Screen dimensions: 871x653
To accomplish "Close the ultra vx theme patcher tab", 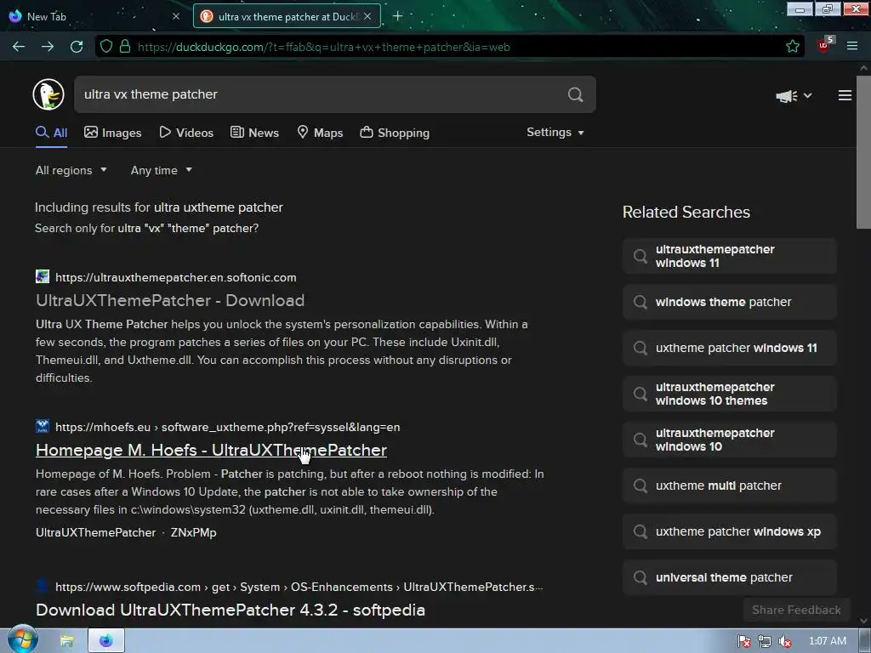I will (x=367, y=16).
